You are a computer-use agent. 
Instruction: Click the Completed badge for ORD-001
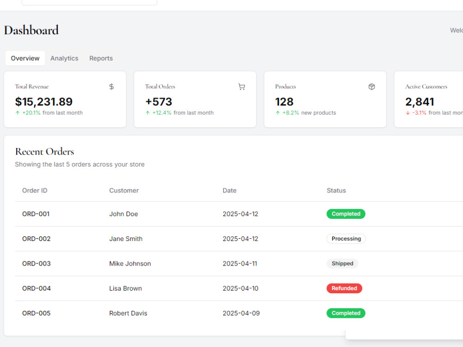(x=346, y=214)
